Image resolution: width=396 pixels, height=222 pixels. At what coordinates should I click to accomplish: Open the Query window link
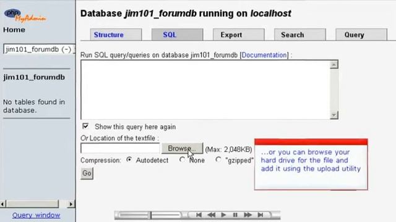pyautogui.click(x=36, y=215)
